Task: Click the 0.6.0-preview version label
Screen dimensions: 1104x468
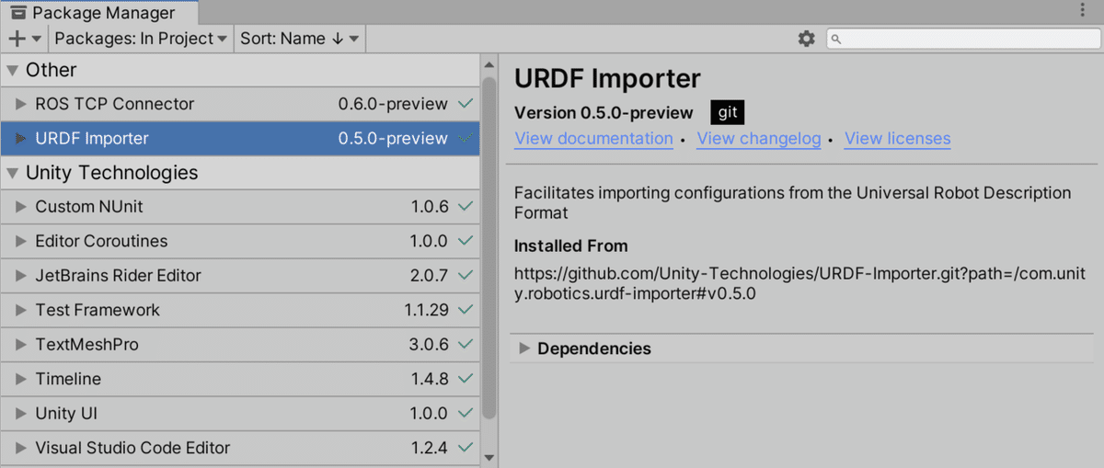Action: coord(393,104)
